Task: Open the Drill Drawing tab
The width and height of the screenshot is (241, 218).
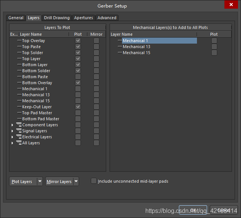Action: pyautogui.click(x=57, y=18)
